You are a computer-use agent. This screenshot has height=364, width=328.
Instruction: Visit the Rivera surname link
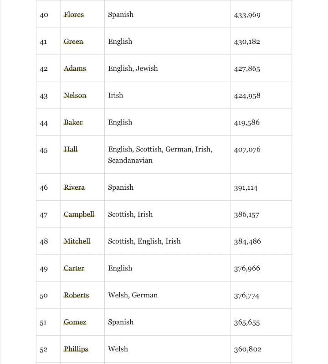click(x=74, y=187)
